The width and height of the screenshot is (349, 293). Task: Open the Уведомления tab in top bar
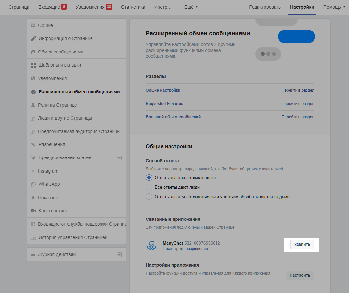(x=90, y=7)
